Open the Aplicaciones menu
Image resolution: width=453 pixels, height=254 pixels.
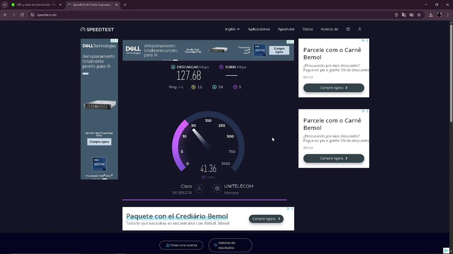click(x=259, y=29)
